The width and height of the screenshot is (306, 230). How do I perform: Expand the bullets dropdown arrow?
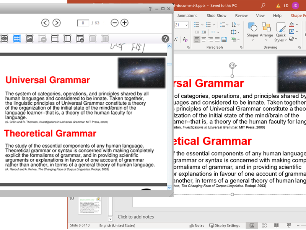coord(202,25)
